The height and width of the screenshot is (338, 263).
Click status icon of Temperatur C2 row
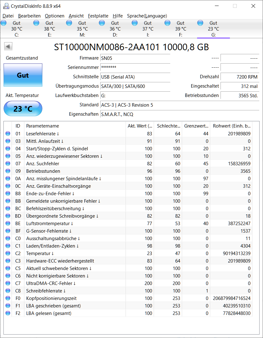point(8,253)
